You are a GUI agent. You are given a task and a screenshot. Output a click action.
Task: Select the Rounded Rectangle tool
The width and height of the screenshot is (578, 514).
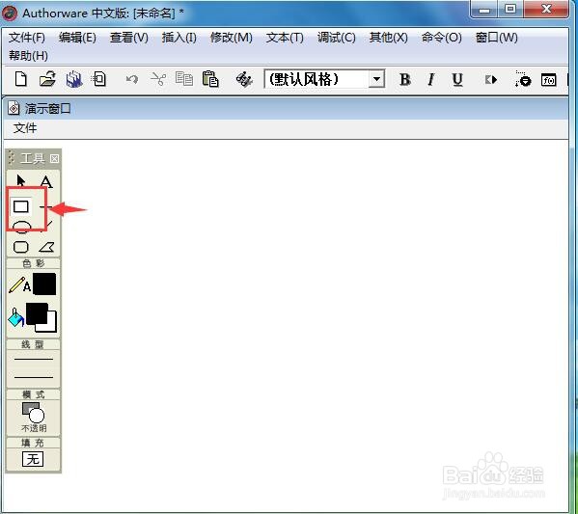click(x=20, y=247)
